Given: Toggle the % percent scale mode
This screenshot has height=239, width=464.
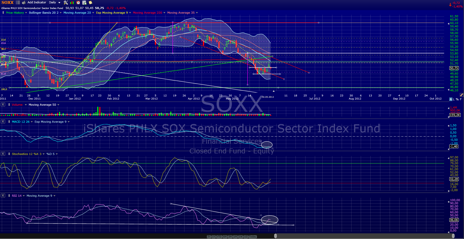Looking at the screenshot, I should click(x=457, y=99).
